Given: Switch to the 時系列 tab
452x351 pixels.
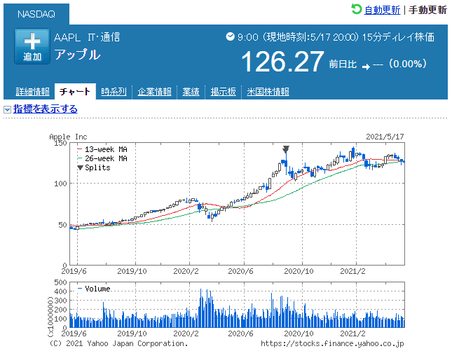Looking at the screenshot, I should (x=114, y=92).
